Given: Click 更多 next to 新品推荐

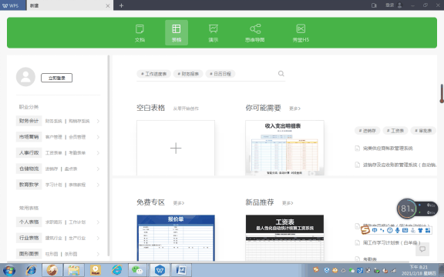Looking at the screenshot, I should coord(288,203).
